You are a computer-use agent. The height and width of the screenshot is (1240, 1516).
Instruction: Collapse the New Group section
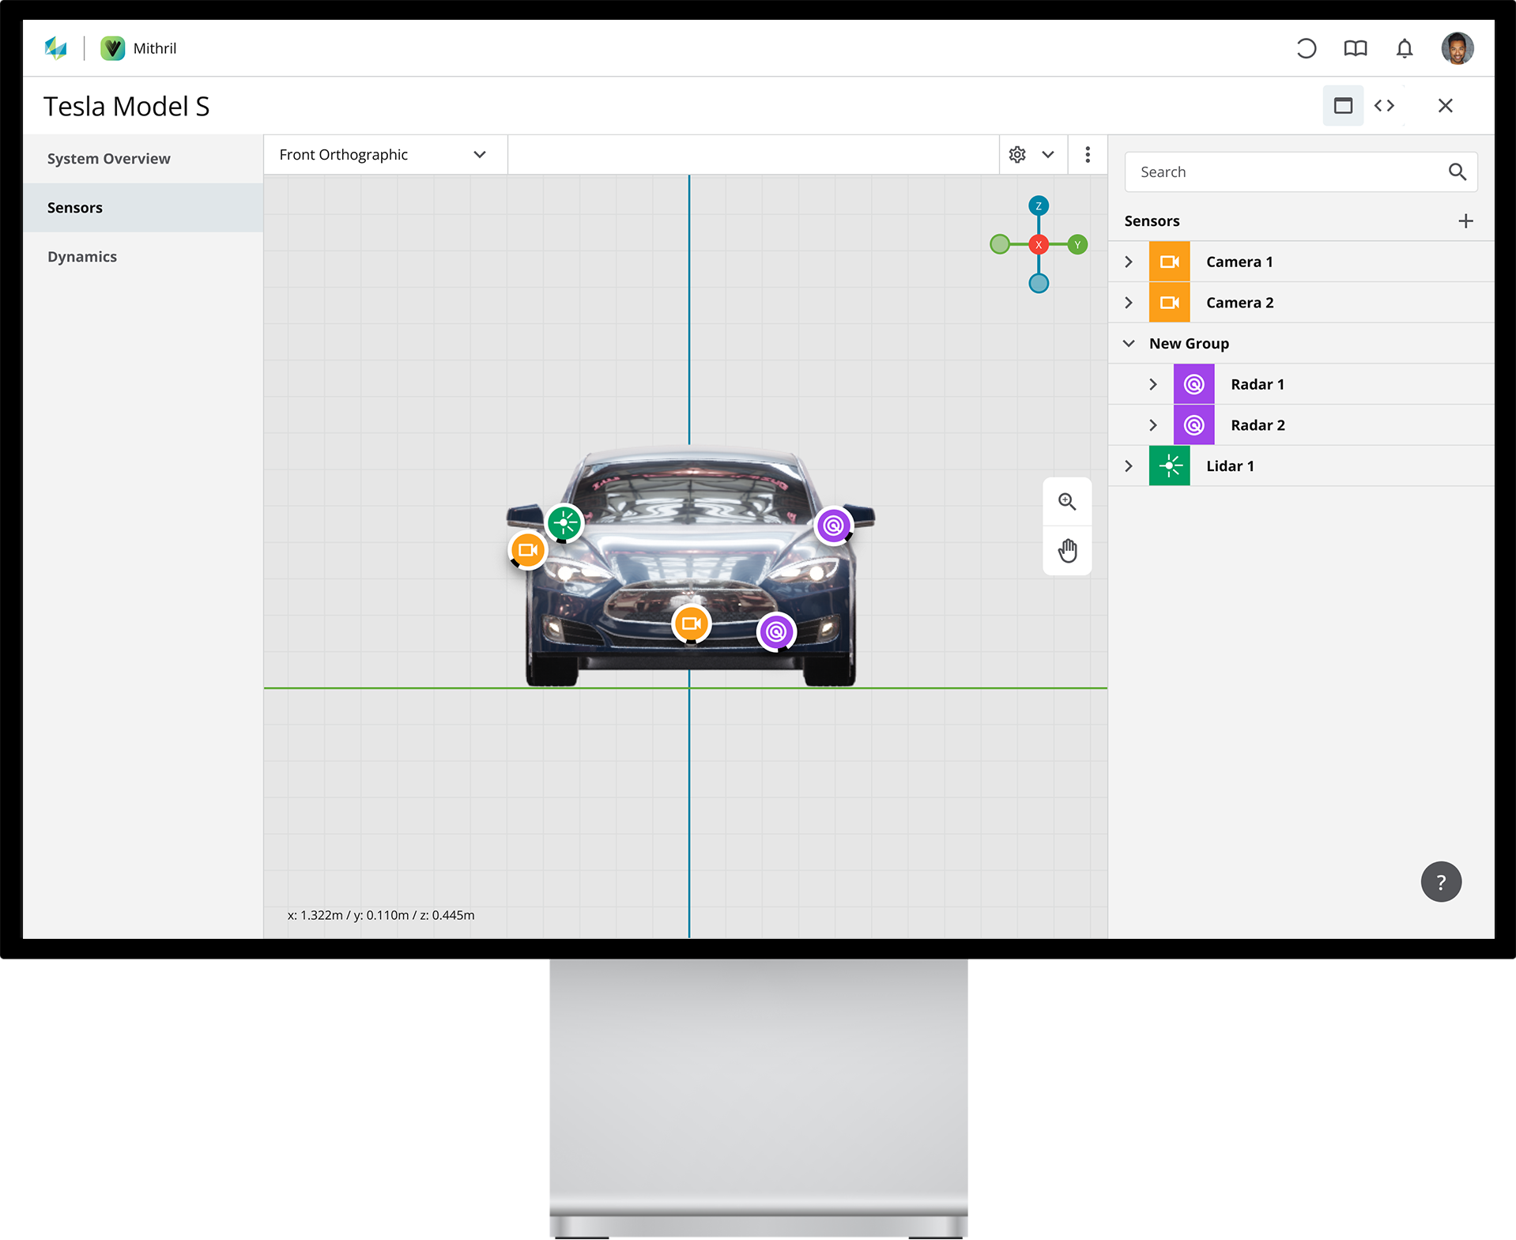pyautogui.click(x=1129, y=344)
